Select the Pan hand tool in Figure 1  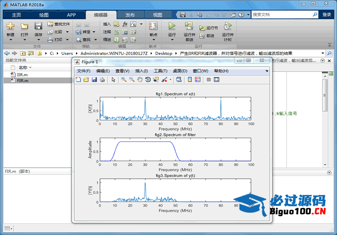coord(140,80)
